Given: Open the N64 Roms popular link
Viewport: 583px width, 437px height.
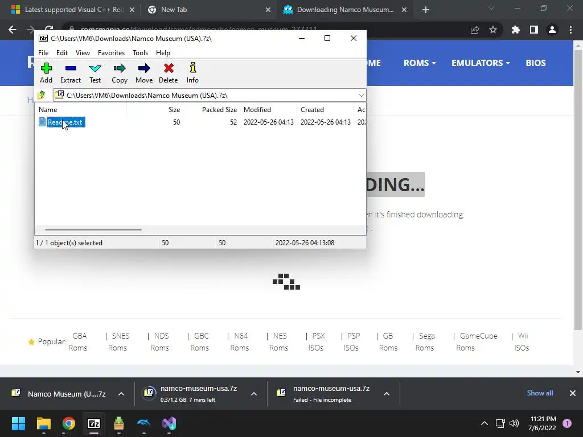Looking at the screenshot, I should click(240, 342).
